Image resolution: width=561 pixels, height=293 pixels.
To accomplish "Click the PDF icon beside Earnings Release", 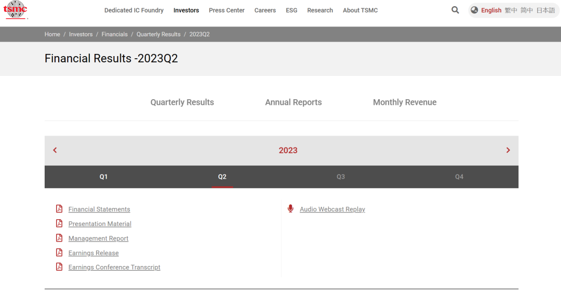I will point(59,252).
